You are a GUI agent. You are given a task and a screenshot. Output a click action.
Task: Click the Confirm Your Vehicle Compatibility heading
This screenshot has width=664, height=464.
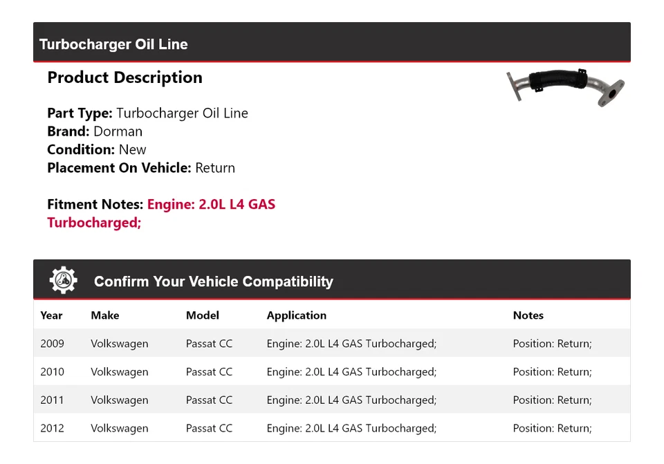(x=213, y=281)
